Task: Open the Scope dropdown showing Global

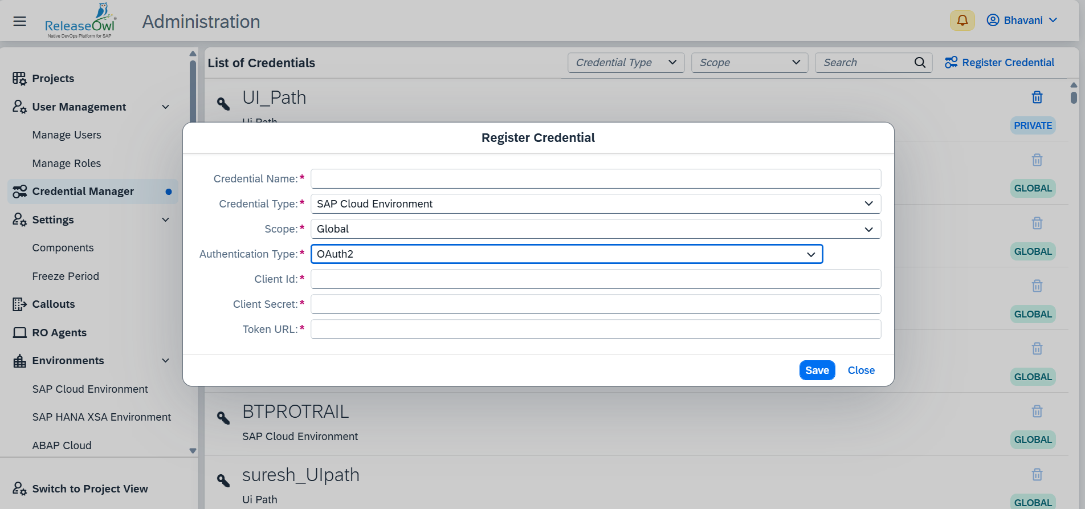Action: click(595, 229)
